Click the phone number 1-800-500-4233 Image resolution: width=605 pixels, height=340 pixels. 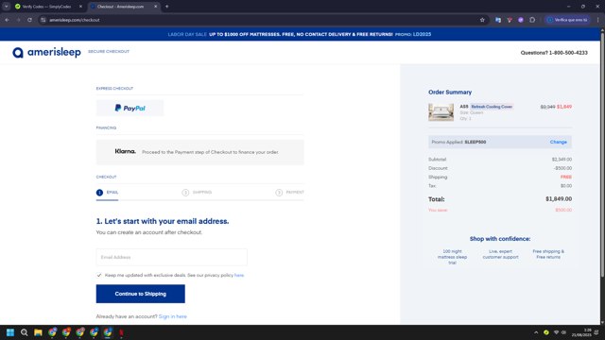(x=568, y=53)
